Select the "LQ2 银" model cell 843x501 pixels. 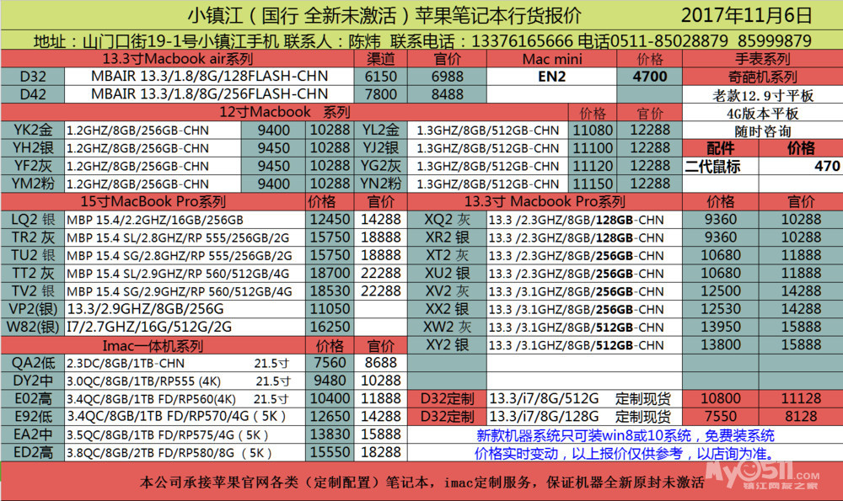coord(33,220)
